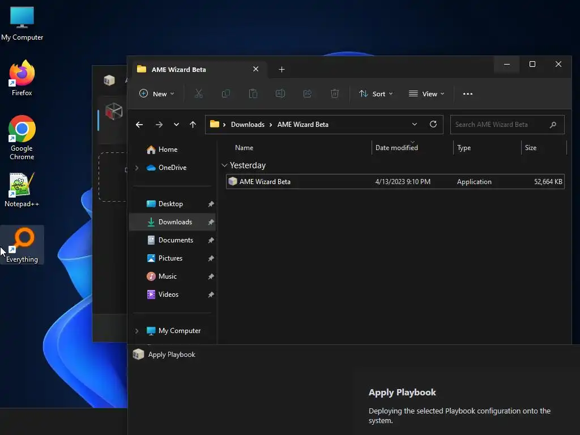Open the recent locations dropdown arrow
The height and width of the screenshot is (435, 580).
(177, 125)
